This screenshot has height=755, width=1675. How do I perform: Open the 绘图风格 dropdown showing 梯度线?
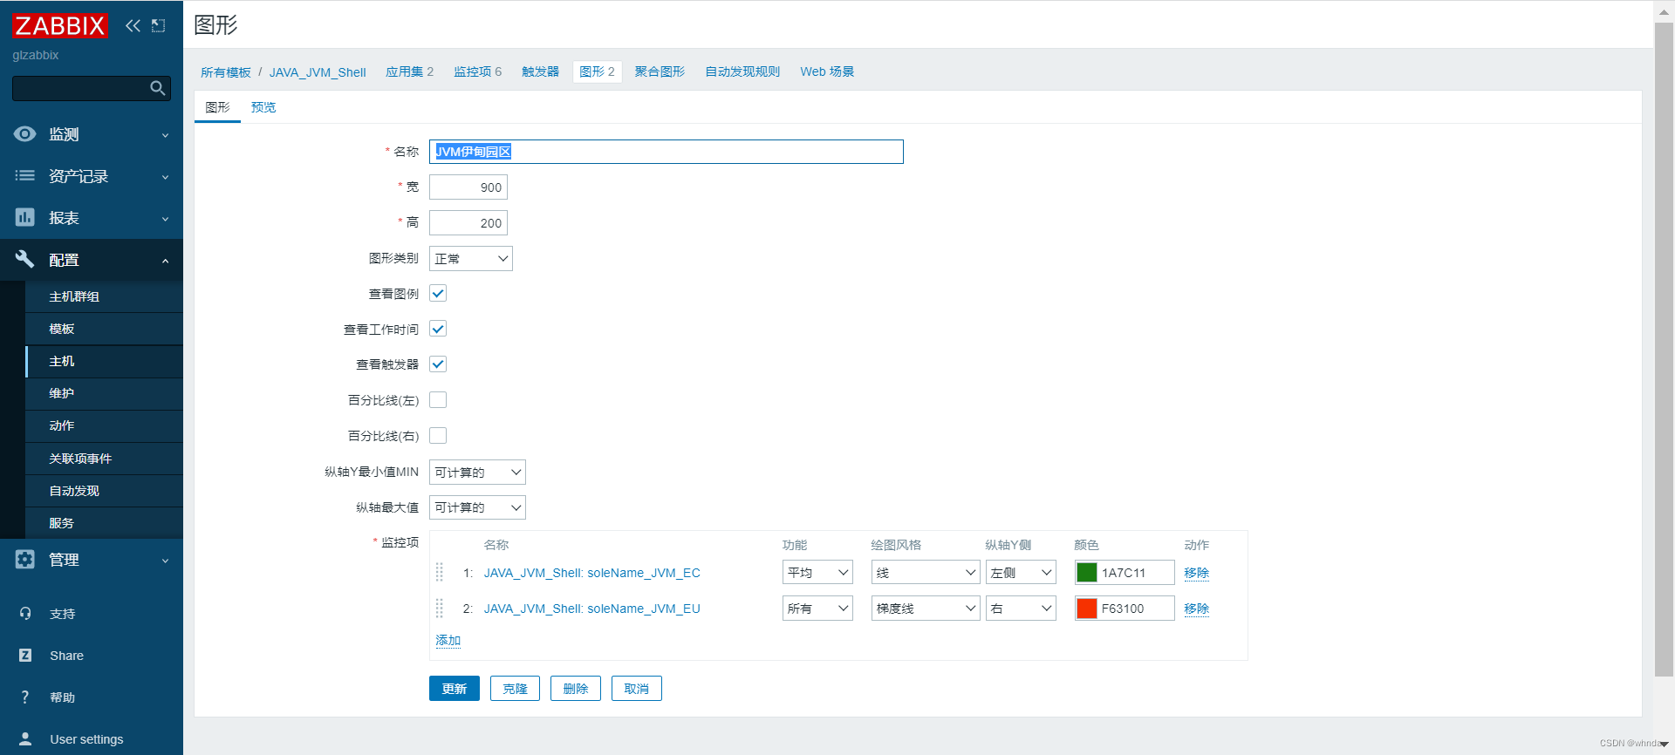pos(926,609)
